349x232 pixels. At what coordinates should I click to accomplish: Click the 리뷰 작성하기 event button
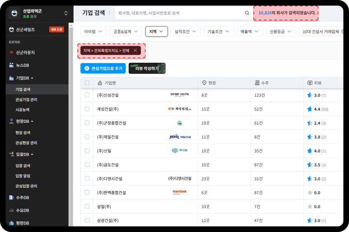tap(147, 68)
